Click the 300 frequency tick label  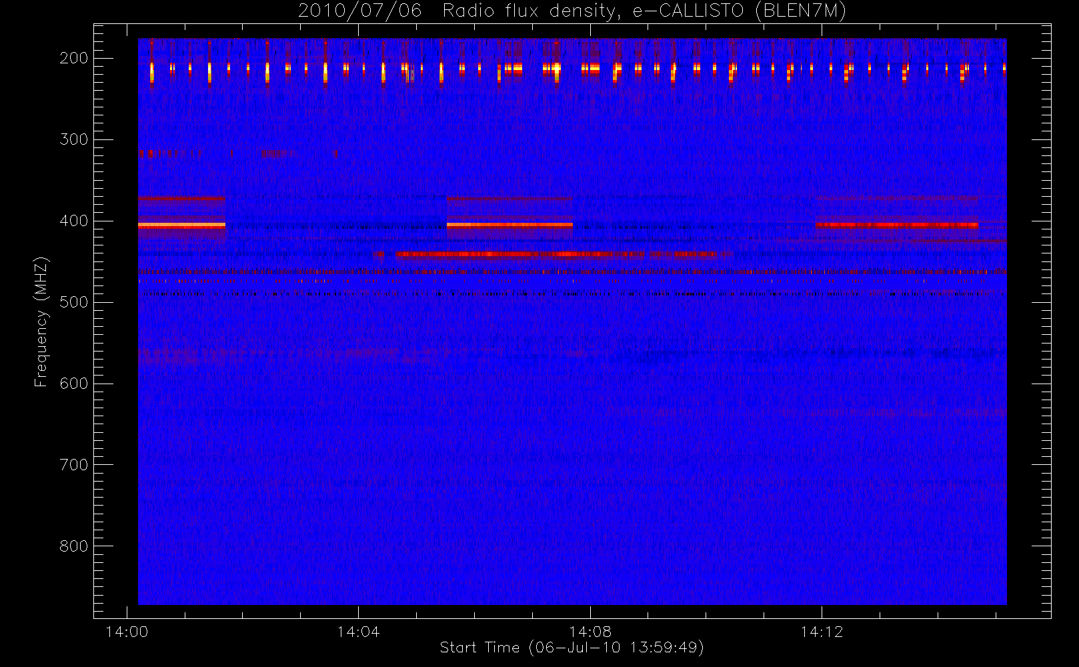pyautogui.click(x=74, y=139)
